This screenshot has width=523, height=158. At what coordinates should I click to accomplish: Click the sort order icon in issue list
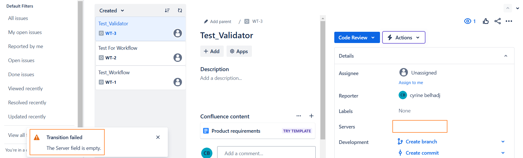point(167,10)
